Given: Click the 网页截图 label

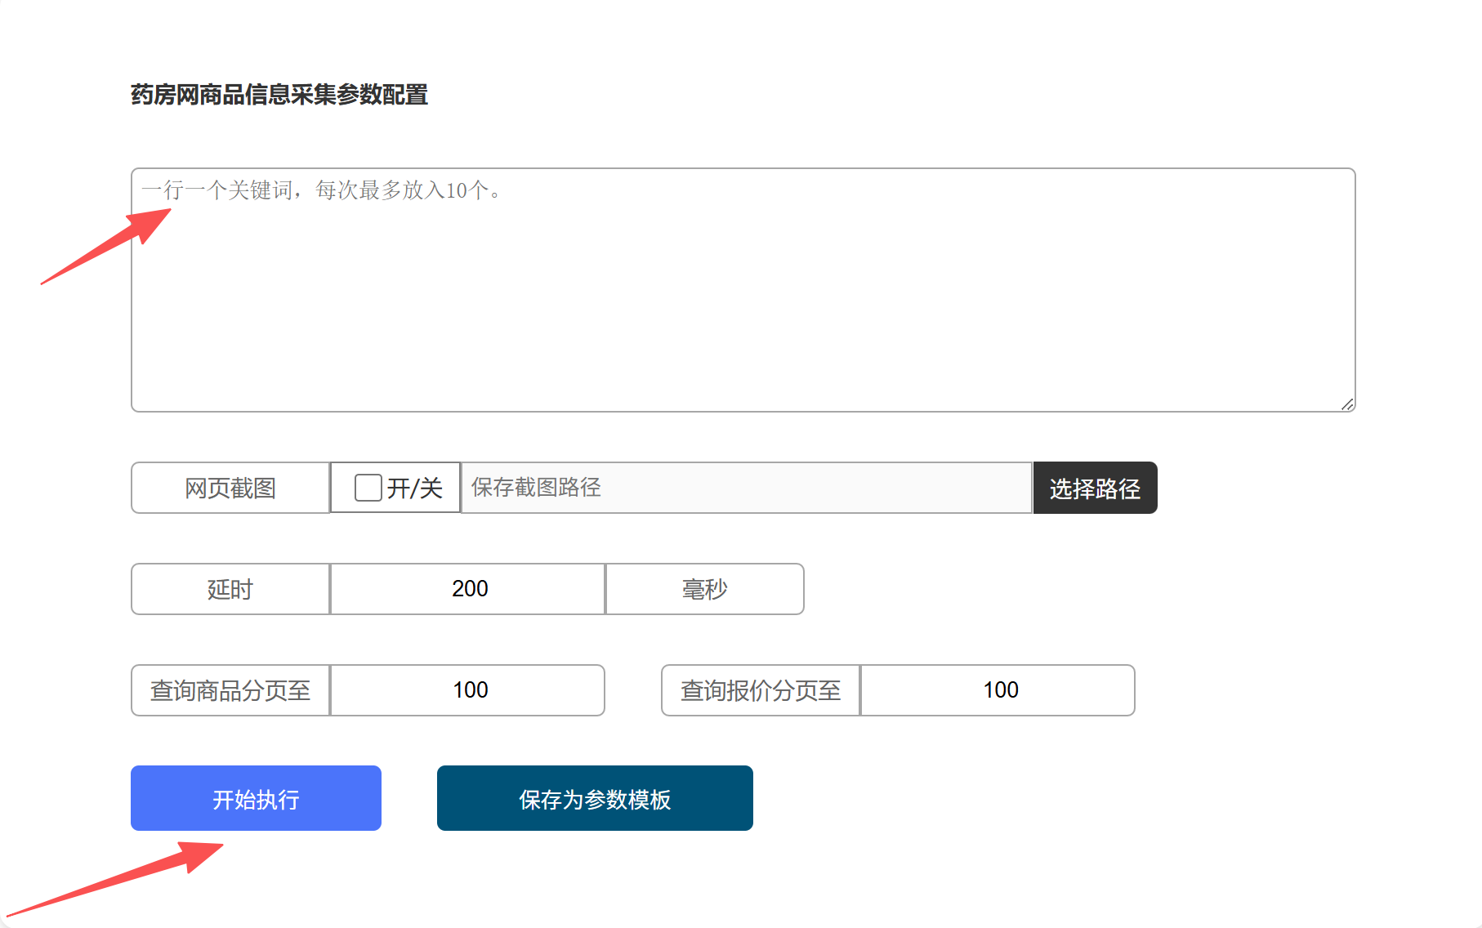Looking at the screenshot, I should pyautogui.click(x=230, y=489).
